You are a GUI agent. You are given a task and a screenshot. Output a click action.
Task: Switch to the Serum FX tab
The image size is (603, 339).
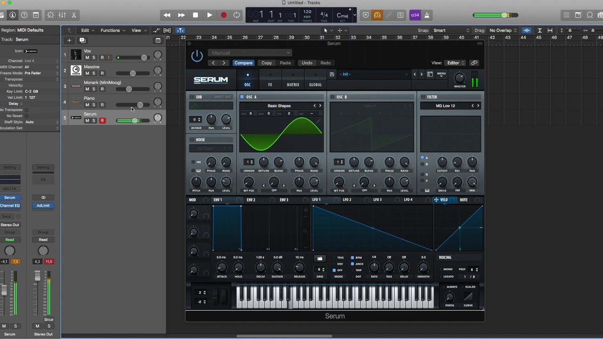coord(270,80)
